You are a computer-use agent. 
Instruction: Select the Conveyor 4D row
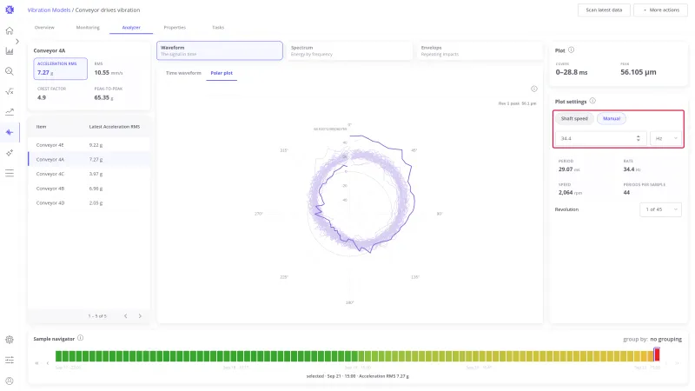point(89,202)
